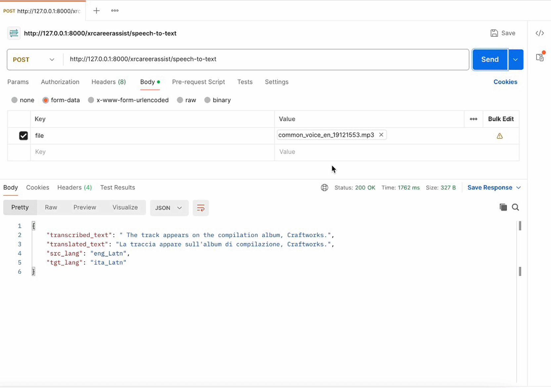Open the response Cookies tab

click(x=38, y=188)
